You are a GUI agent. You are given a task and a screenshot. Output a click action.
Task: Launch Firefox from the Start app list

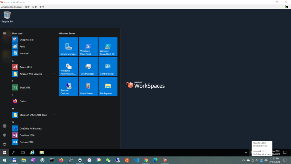point(23,101)
